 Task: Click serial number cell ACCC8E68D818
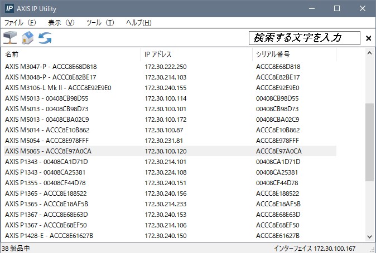[x=278, y=67]
